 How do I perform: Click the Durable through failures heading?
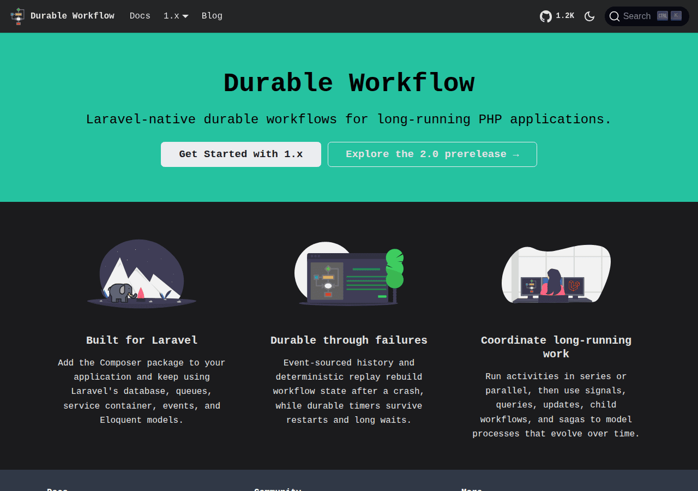[349, 340]
